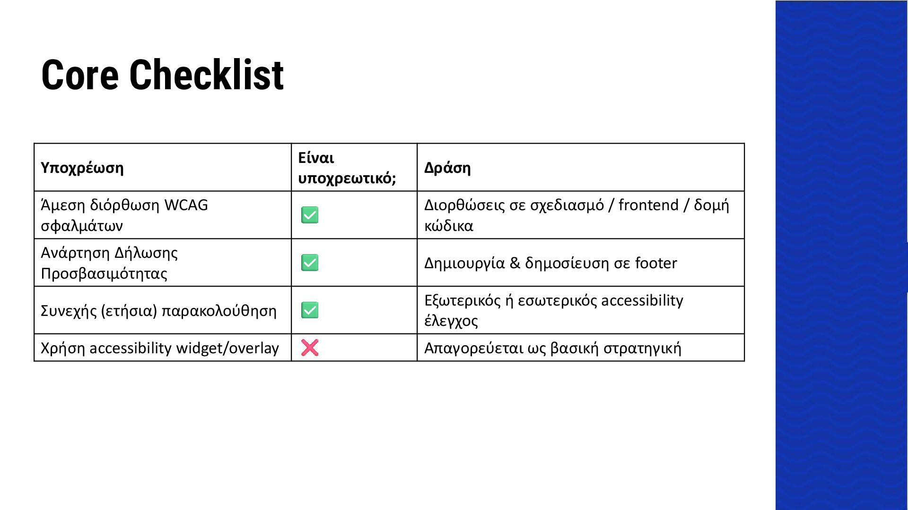The height and width of the screenshot is (510, 908).
Task: Click the word WCAG in the first row
Action: point(186,205)
